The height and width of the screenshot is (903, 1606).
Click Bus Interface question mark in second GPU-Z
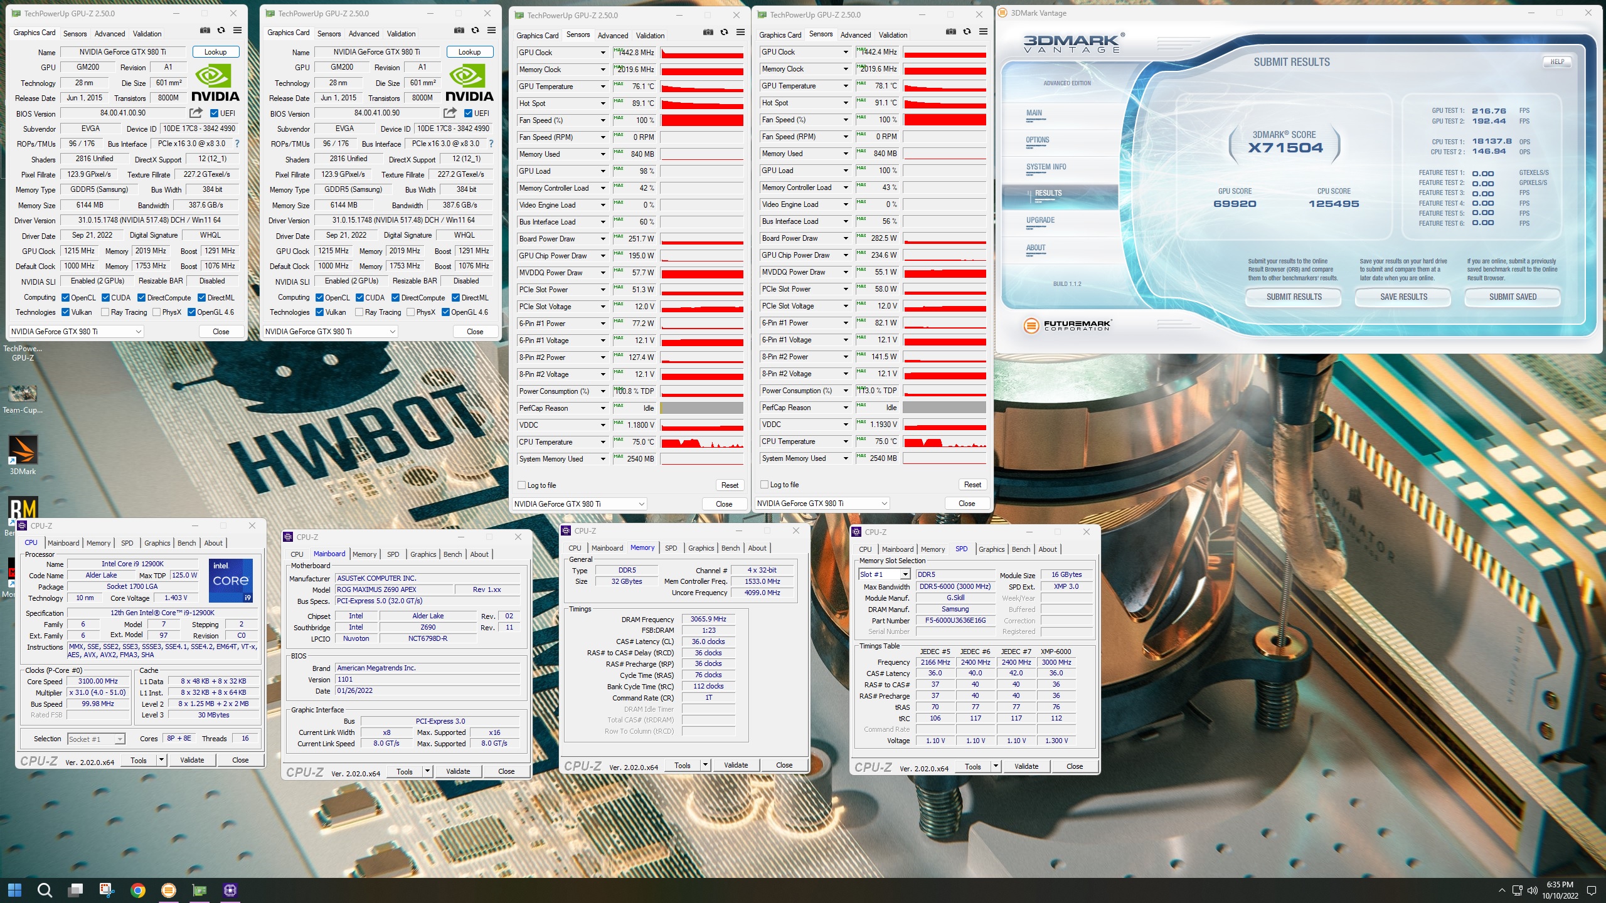coord(491,144)
